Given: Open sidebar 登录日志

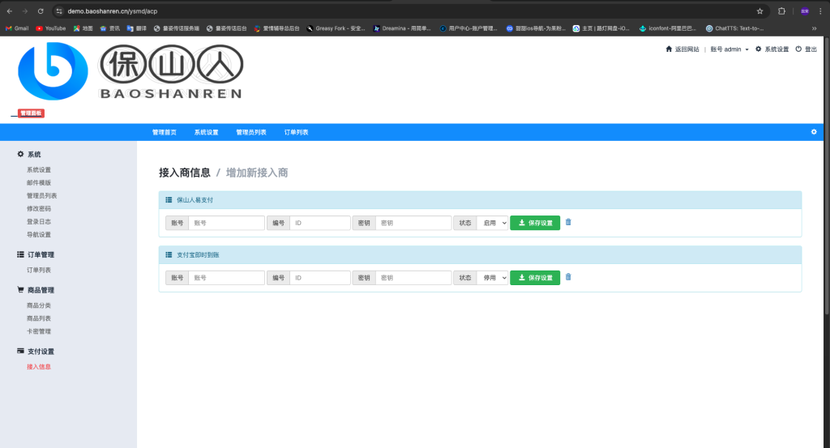Looking at the screenshot, I should pos(39,222).
